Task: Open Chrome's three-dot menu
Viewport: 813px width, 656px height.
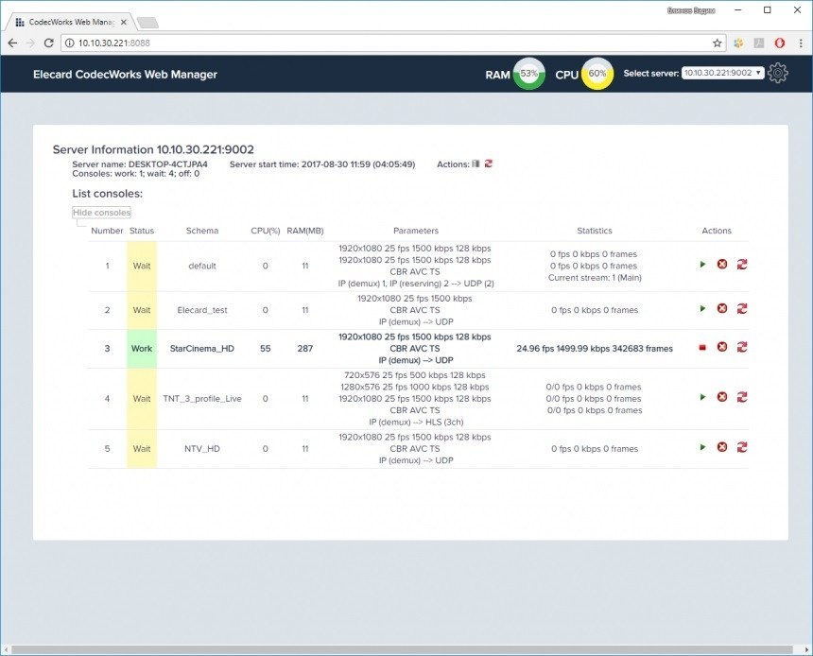Action: click(x=800, y=43)
